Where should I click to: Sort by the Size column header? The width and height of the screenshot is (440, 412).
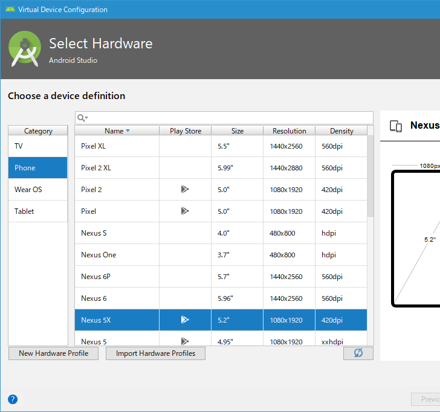click(x=237, y=130)
